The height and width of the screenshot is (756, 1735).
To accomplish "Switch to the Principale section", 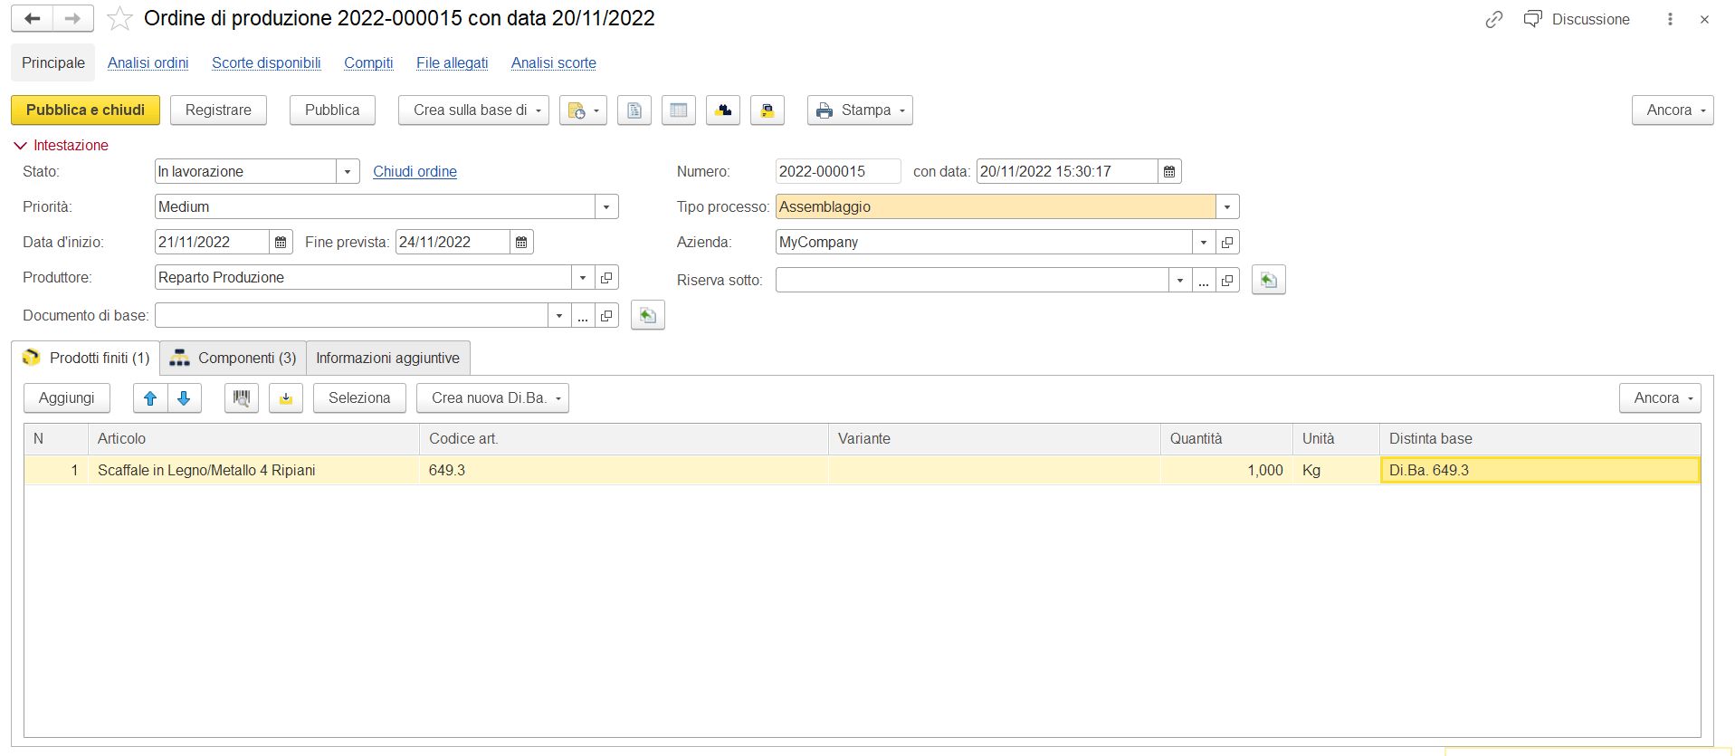I will 53,62.
